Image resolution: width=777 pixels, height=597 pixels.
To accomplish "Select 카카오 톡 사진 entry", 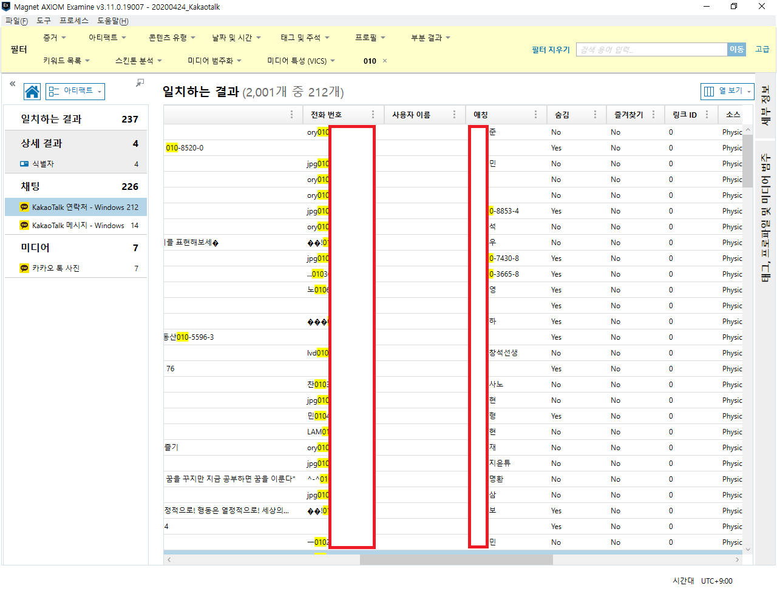I will click(76, 268).
